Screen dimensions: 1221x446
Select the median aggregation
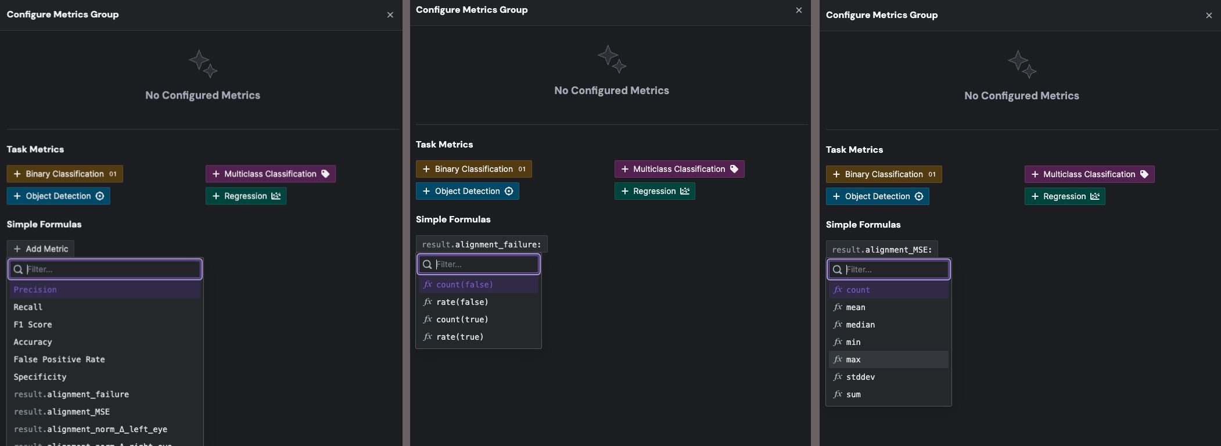click(x=889, y=325)
